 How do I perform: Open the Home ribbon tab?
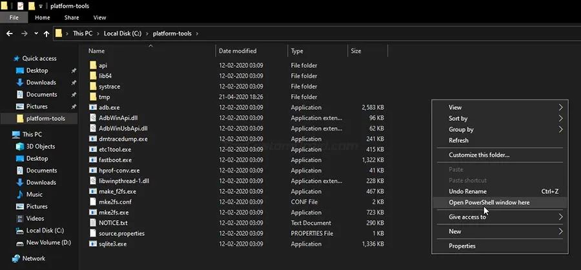43,17
